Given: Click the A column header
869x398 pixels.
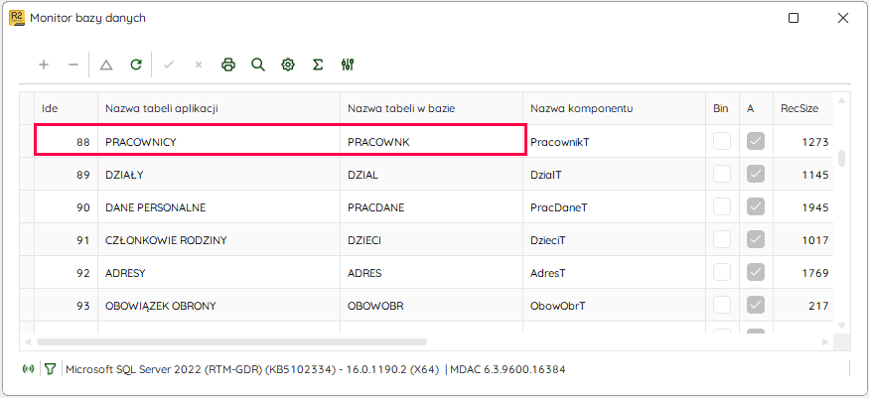Looking at the screenshot, I should pos(757,108).
